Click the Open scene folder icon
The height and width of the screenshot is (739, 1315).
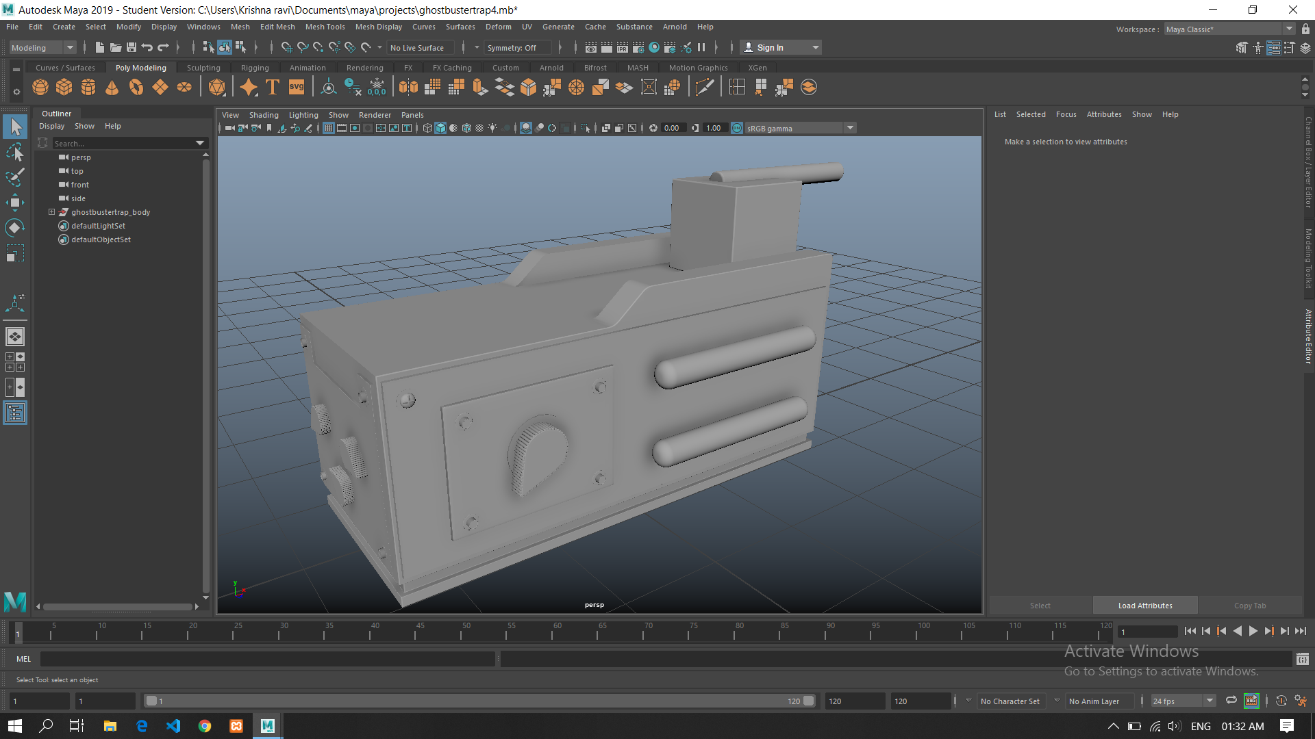(x=116, y=47)
